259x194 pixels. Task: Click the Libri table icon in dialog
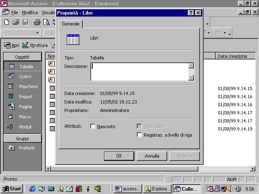(x=73, y=40)
